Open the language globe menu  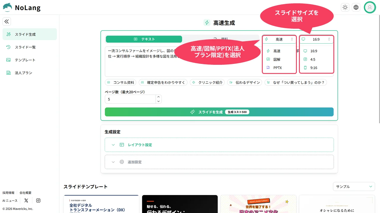coord(356,7)
